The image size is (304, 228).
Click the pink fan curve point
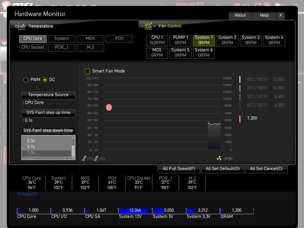pos(109,107)
